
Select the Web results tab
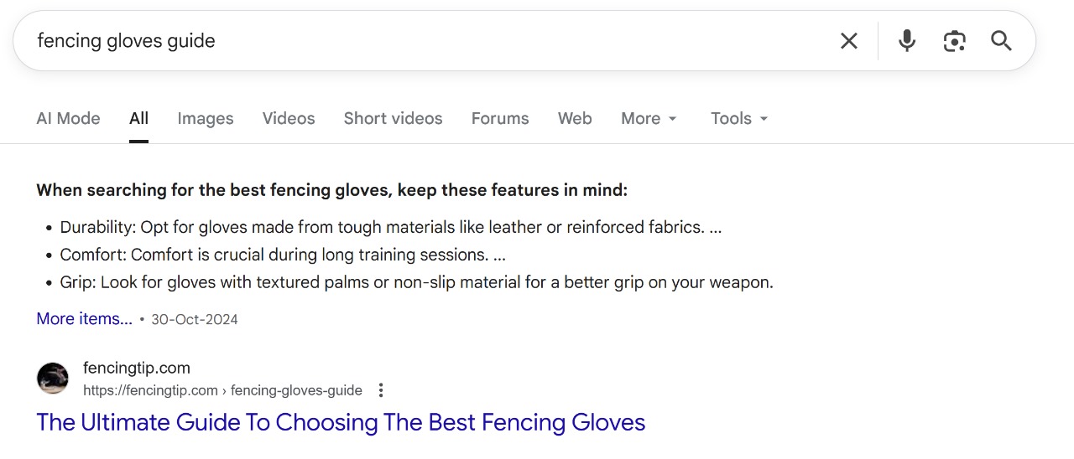(575, 119)
